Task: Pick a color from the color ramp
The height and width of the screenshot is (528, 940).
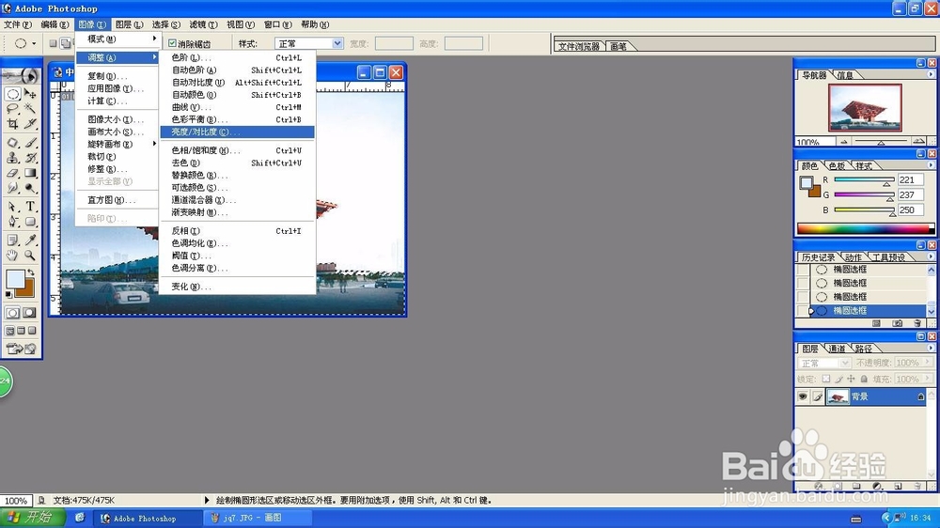Action: click(x=866, y=228)
